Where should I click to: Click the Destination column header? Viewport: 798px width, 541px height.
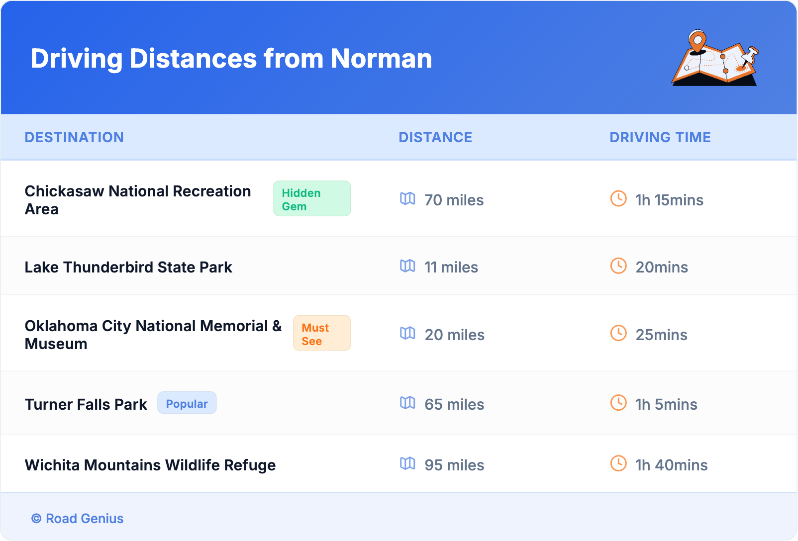click(74, 137)
